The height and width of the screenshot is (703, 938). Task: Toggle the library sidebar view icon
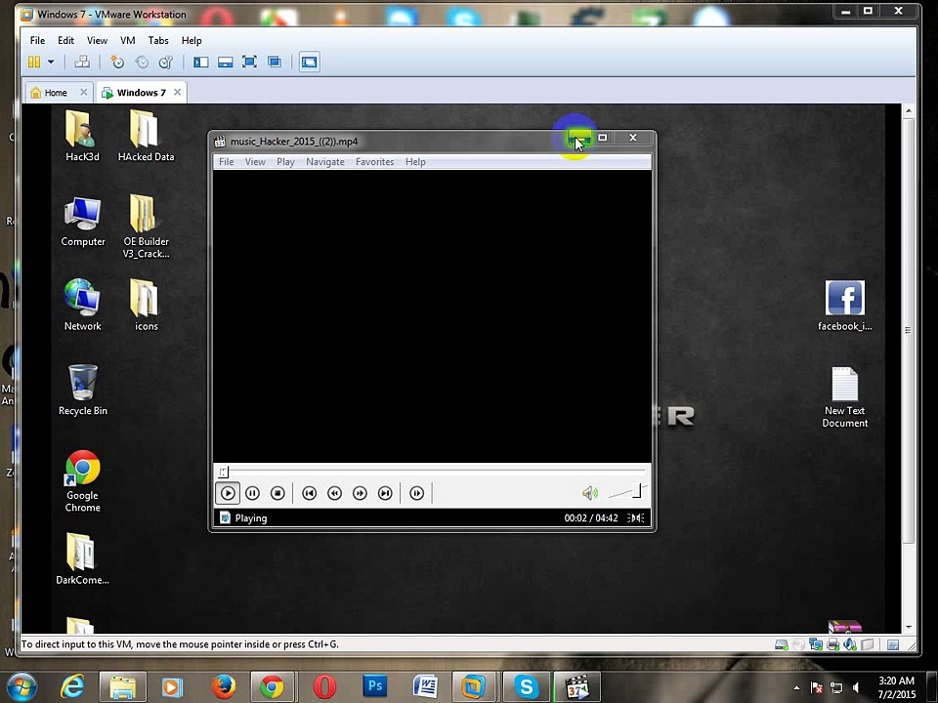tap(201, 62)
